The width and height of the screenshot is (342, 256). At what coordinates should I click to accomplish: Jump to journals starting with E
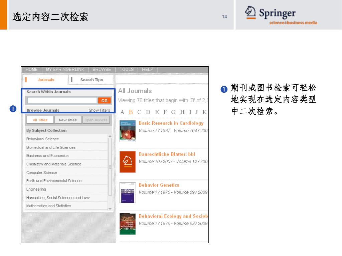tap(157, 112)
